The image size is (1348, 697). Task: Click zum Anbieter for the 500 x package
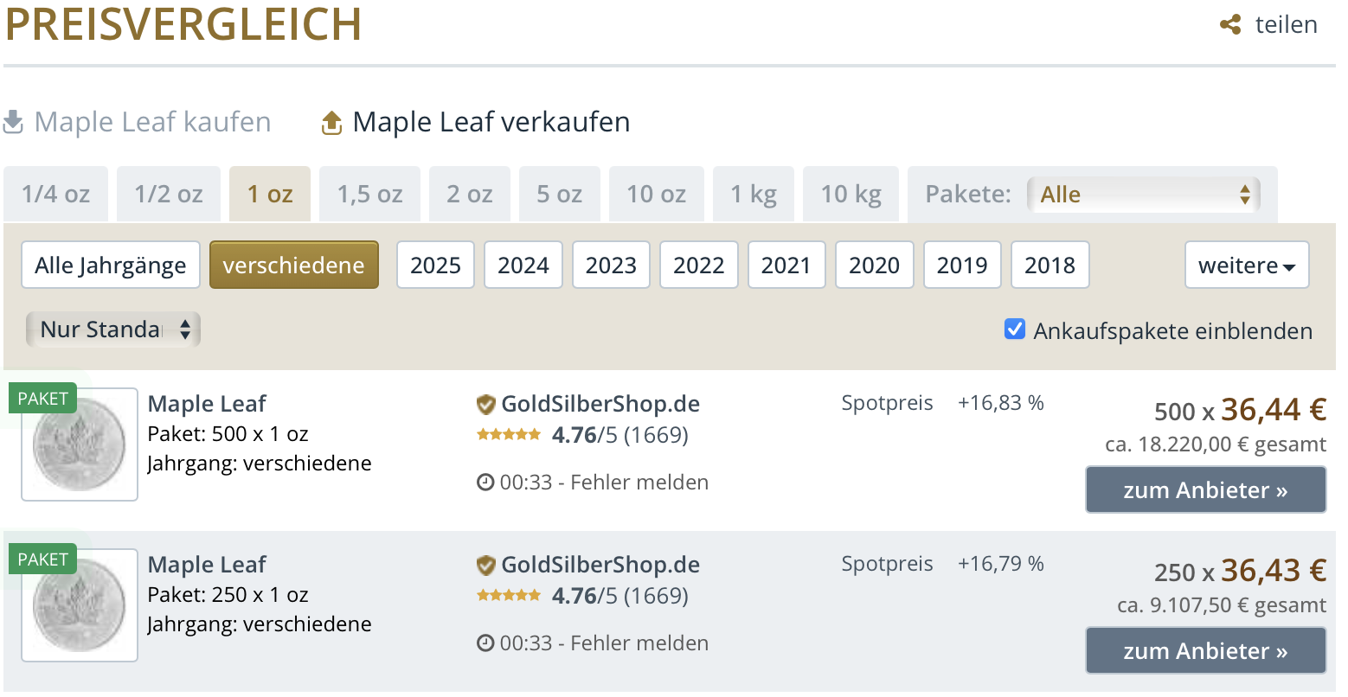(1205, 490)
